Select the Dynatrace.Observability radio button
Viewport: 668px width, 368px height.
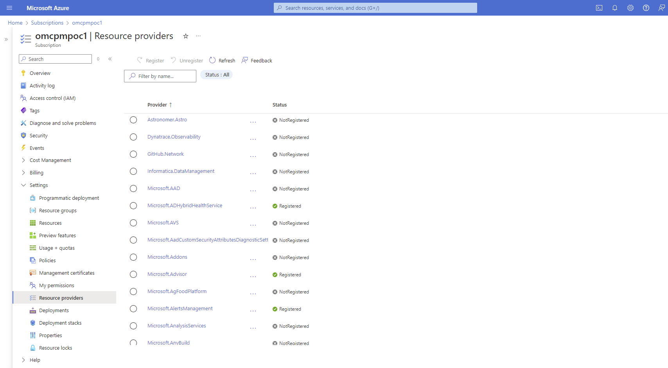pyautogui.click(x=133, y=137)
